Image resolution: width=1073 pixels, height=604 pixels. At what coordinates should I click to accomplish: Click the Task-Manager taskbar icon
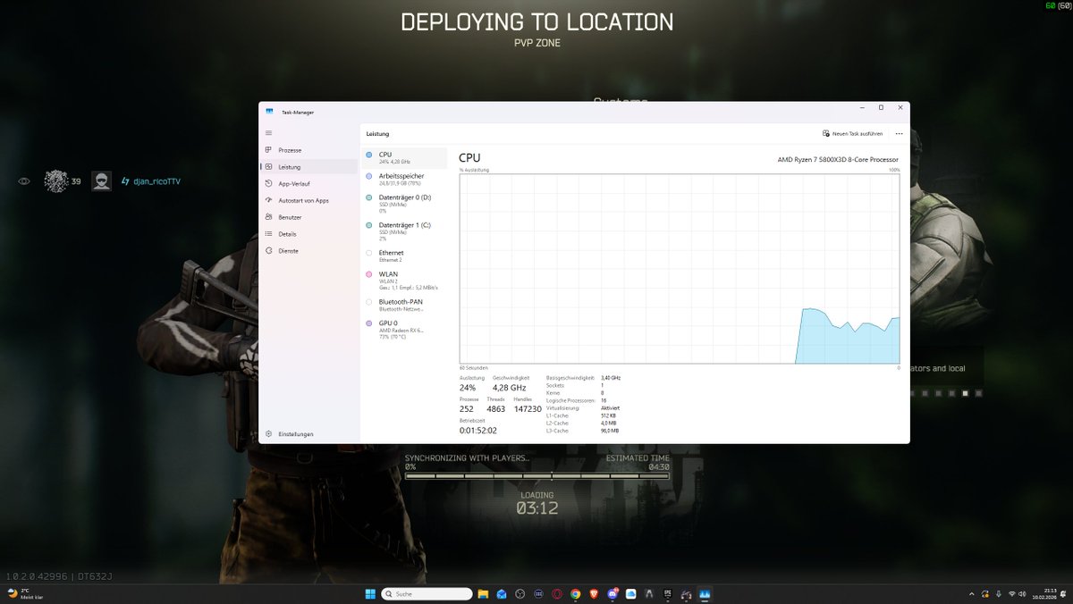[705, 593]
